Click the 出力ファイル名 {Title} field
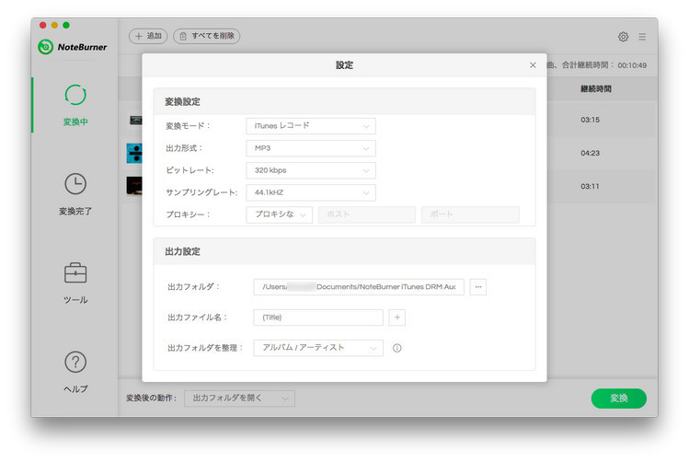 pyautogui.click(x=318, y=318)
